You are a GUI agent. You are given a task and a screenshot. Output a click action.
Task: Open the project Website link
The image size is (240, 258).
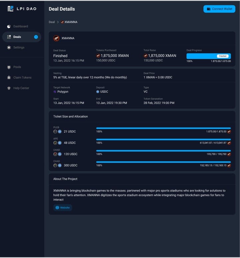tap(63, 208)
